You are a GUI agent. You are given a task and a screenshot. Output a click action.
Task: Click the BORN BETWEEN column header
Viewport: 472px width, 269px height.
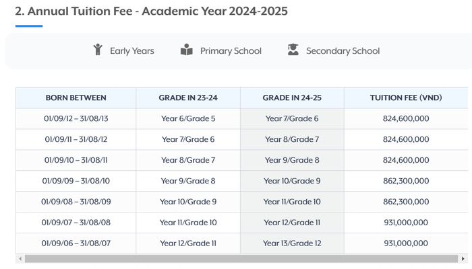click(76, 98)
